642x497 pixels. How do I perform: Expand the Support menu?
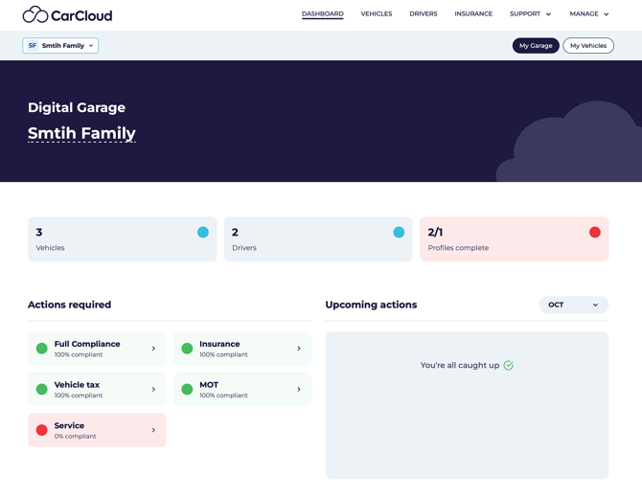530,14
